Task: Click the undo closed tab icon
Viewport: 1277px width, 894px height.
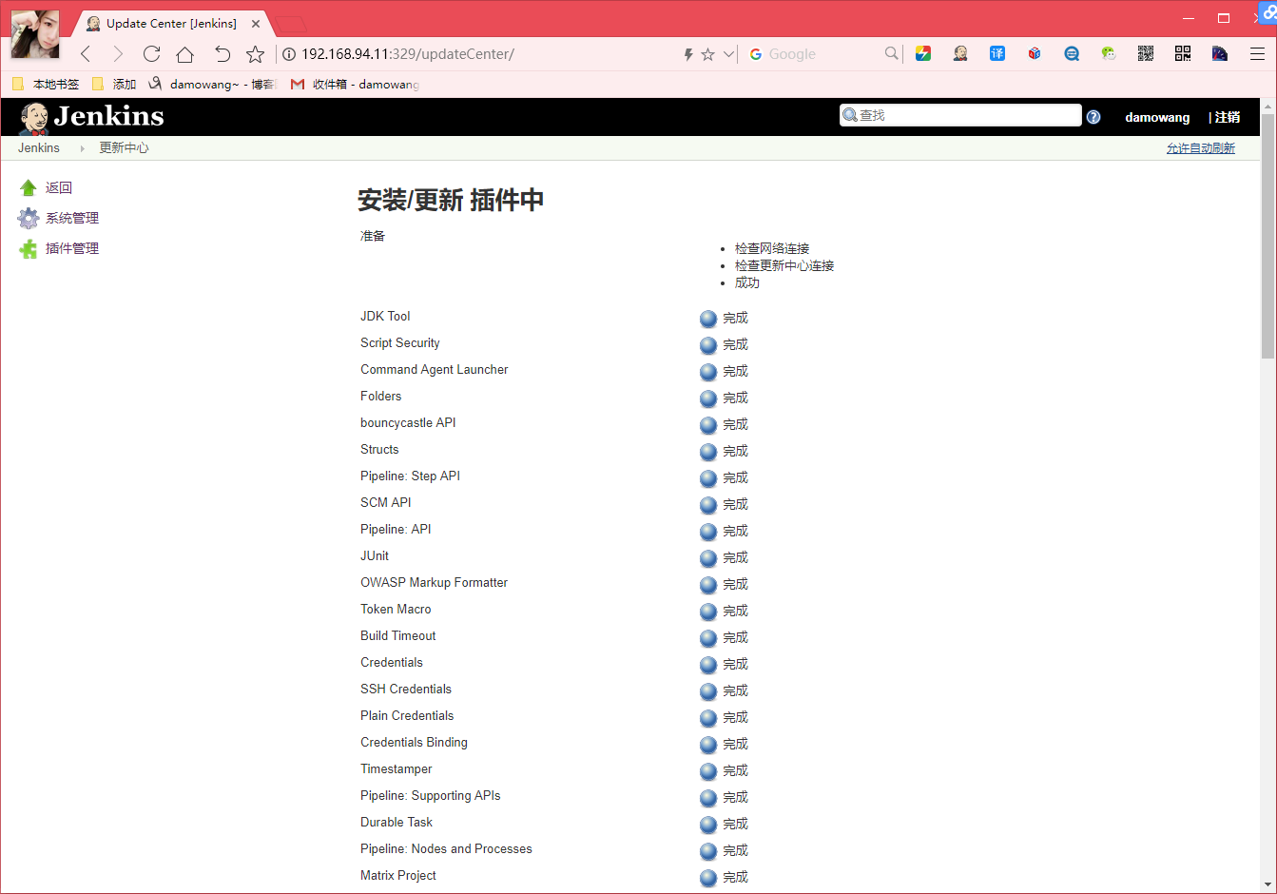Action: pos(222,54)
